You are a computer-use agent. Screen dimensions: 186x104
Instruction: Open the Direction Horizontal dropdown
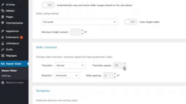[x=67, y=75]
